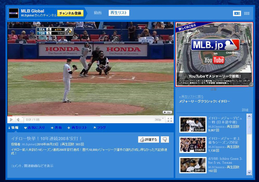
Task: Click the Ad badge on the video
Action: [167, 112]
